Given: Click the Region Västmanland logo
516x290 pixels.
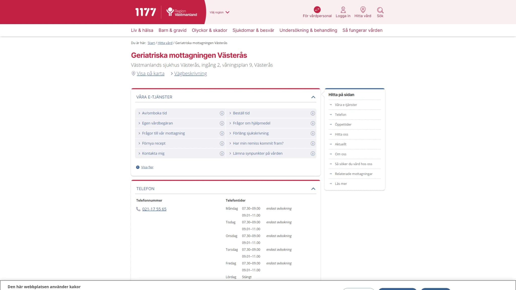Looking at the screenshot, I should [182, 12].
